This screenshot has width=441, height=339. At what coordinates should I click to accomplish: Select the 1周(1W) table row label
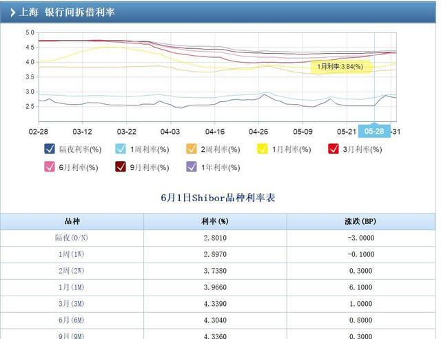pyautogui.click(x=72, y=254)
